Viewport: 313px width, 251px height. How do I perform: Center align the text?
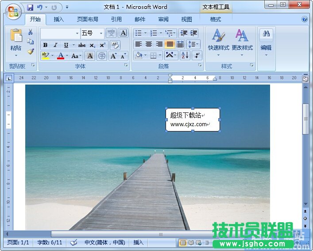pos(149,44)
